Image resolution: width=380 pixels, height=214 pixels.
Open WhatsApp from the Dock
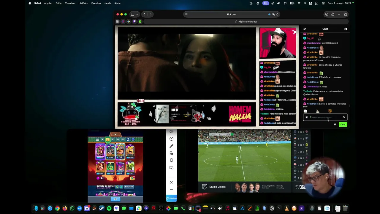coord(72,208)
